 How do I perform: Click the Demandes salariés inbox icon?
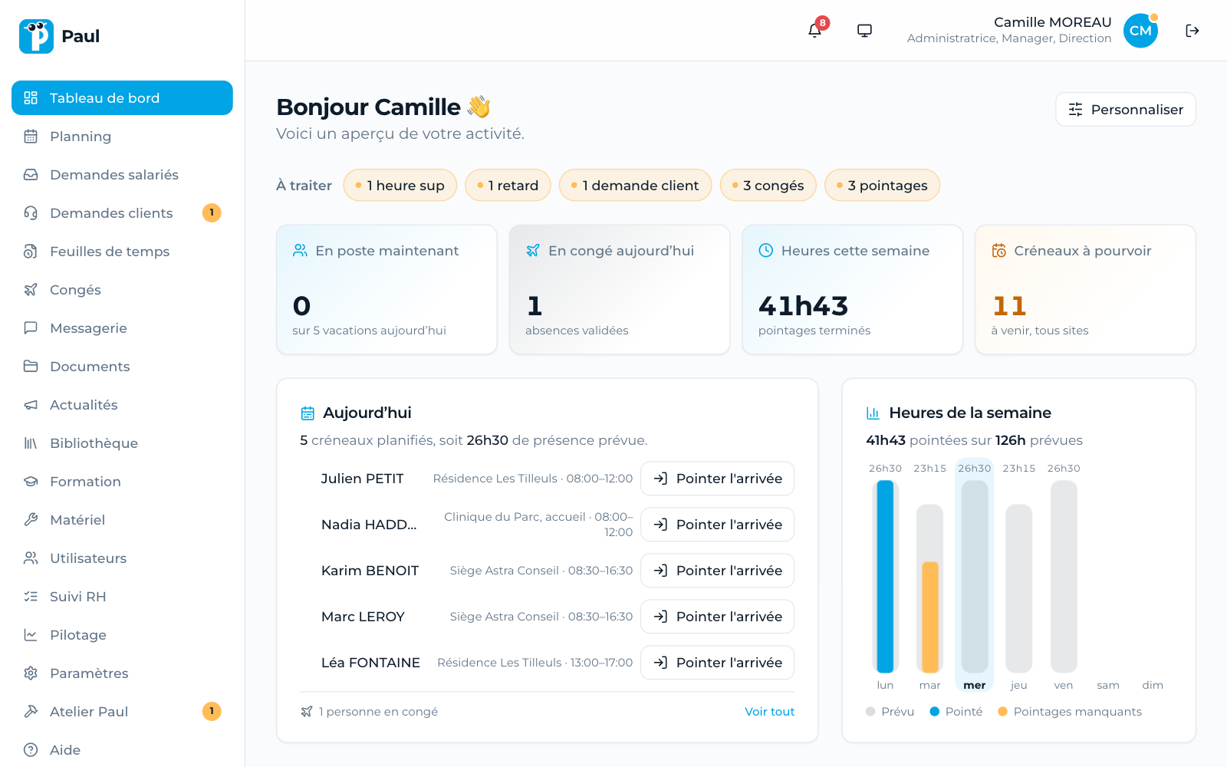pos(31,175)
